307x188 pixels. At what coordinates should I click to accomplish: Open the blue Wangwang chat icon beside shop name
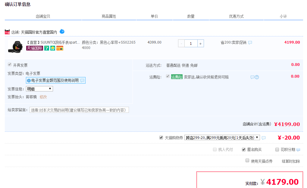point(62,31)
